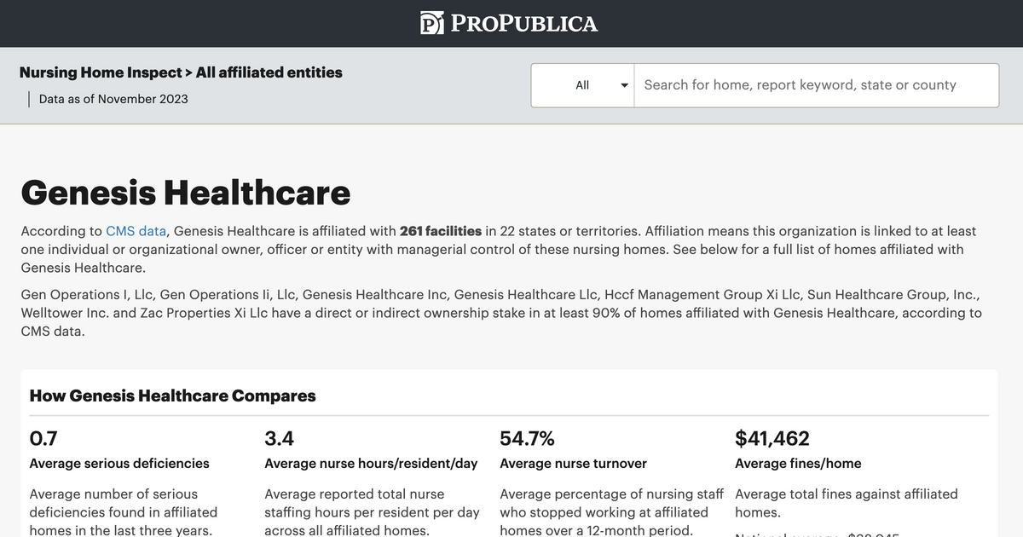The image size is (1023, 537).
Task: Click the ProPublica logo icon
Action: pyautogui.click(x=432, y=23)
